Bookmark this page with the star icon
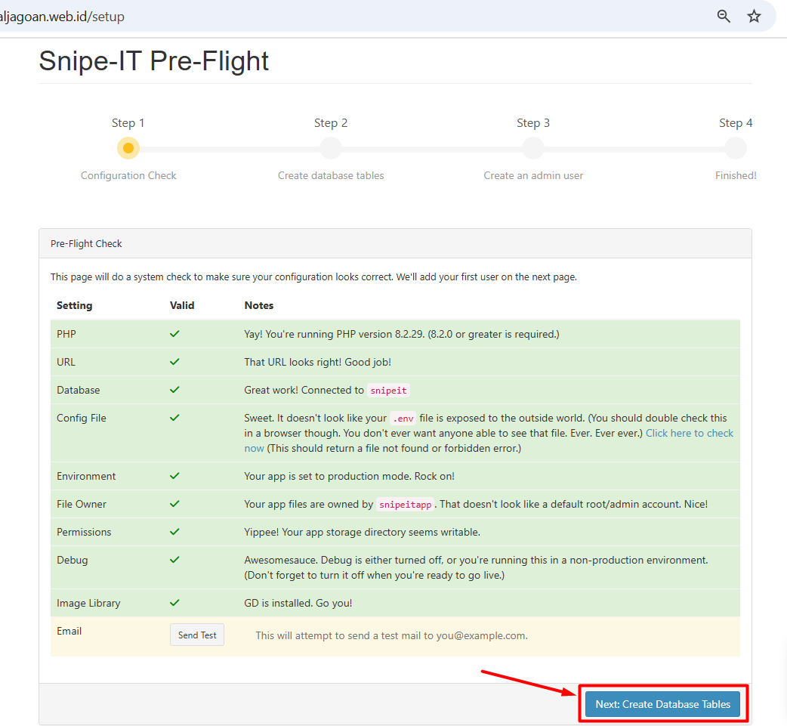 pos(754,16)
